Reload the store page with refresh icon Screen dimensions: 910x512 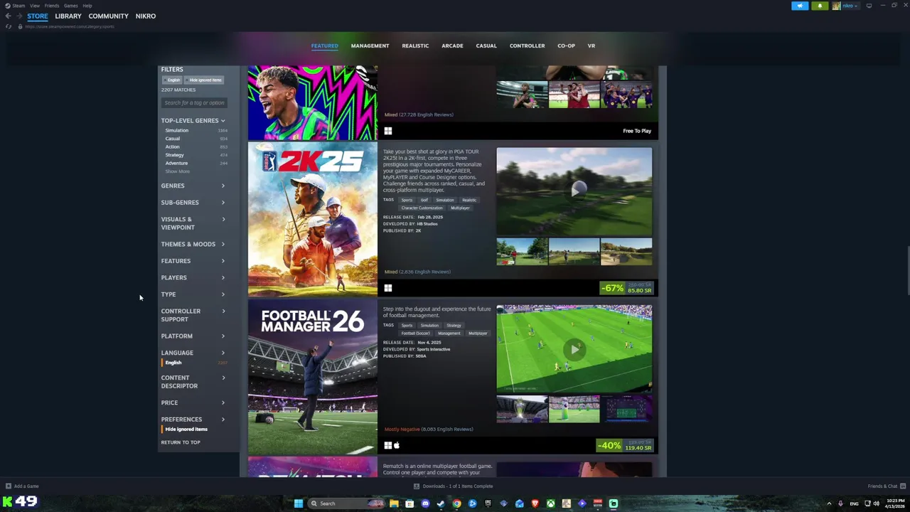[x=9, y=26]
